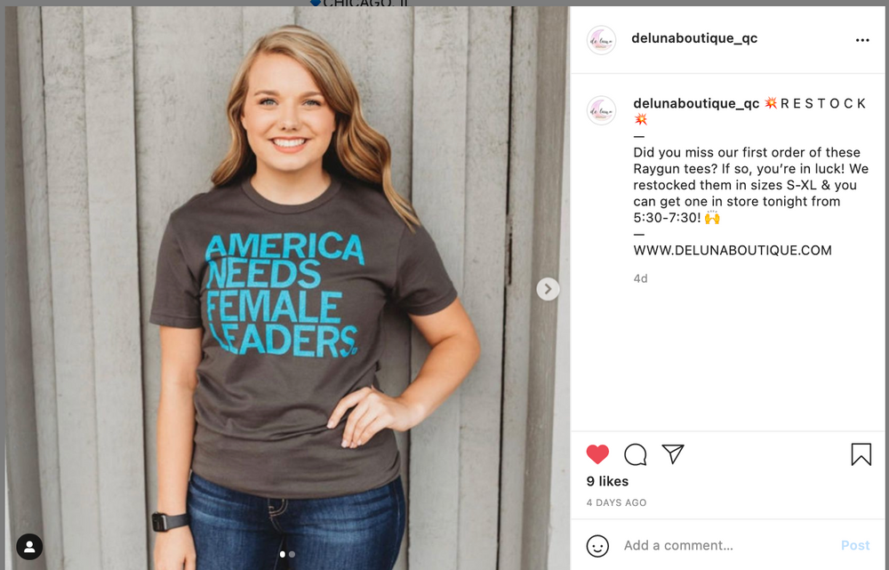View the list of 9 likes
Viewport: 889px width, 570px height.
point(607,481)
